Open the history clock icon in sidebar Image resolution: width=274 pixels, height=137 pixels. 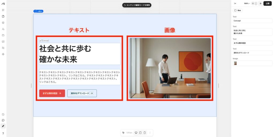(3, 114)
